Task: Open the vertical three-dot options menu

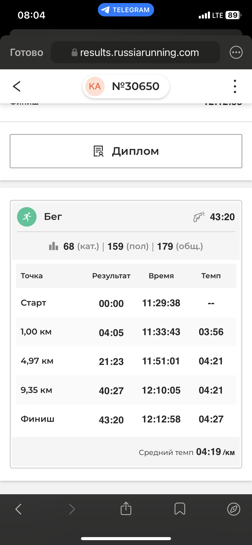Action: (235, 86)
